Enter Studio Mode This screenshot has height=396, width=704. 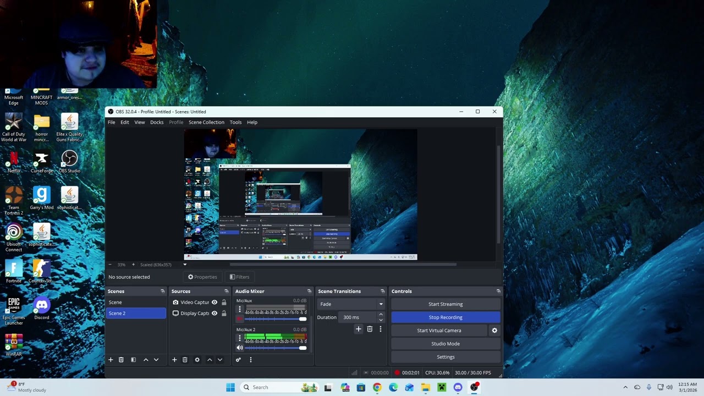tap(446, 344)
